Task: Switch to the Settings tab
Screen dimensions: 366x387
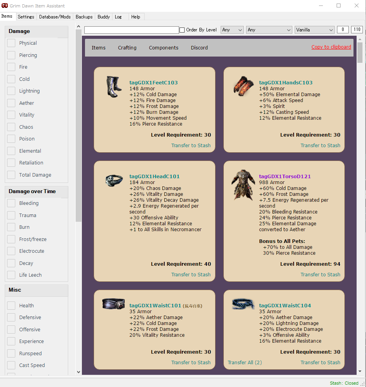Action: tap(26, 17)
